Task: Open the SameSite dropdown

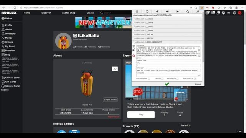Action: point(168,76)
